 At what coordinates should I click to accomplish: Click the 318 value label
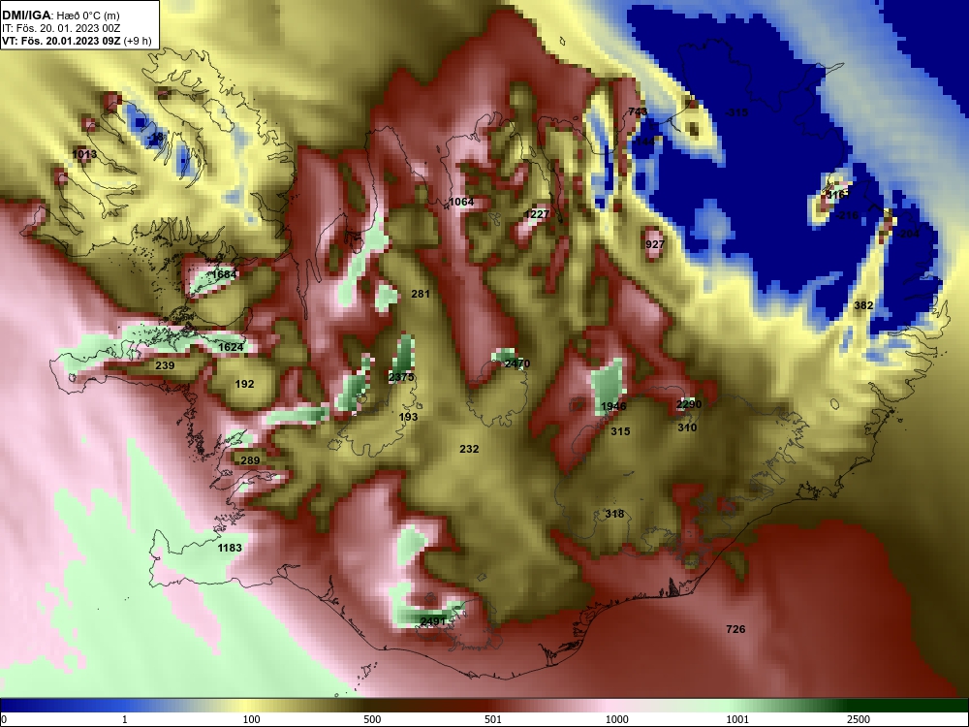coord(614,515)
